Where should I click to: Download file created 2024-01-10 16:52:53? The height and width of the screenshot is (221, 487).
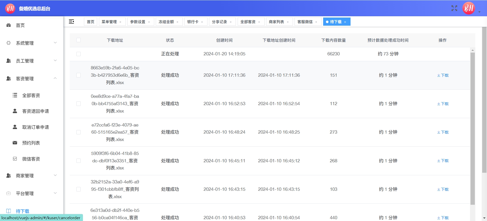(x=443, y=104)
